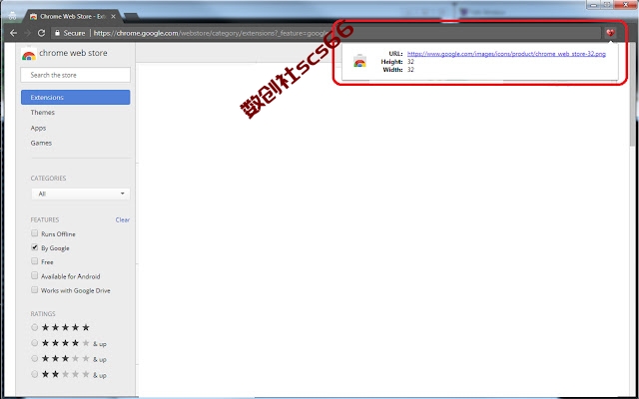Open a new tab with the tab button
Image resolution: width=639 pixels, height=399 pixels.
click(131, 17)
